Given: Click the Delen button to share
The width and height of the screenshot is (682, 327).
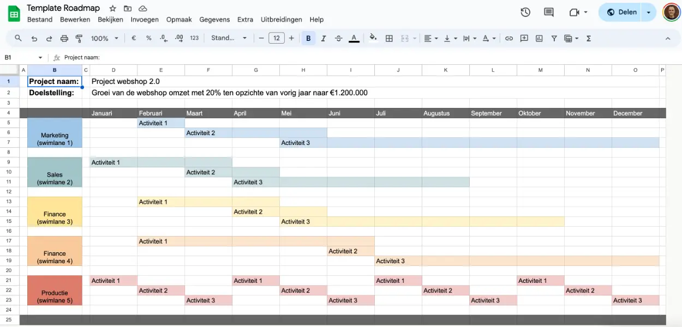Looking at the screenshot, I should 621,11.
